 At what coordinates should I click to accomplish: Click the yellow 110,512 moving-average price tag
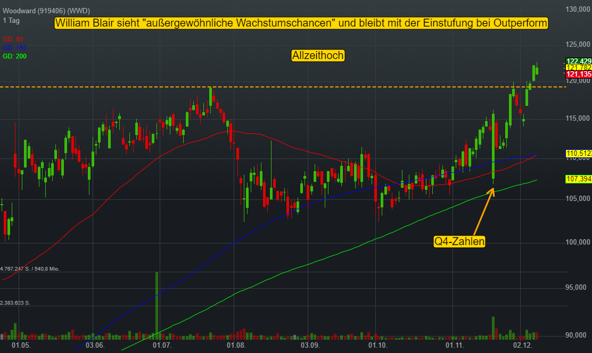579,154
